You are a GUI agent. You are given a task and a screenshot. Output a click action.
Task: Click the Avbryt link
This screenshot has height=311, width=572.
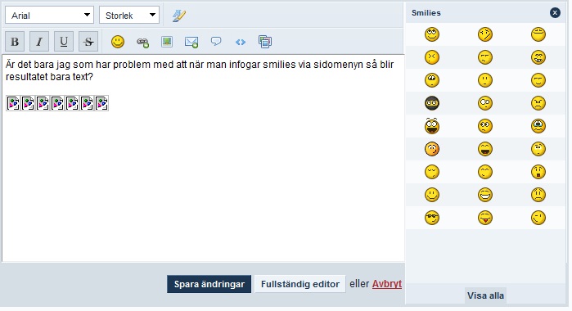pos(387,284)
